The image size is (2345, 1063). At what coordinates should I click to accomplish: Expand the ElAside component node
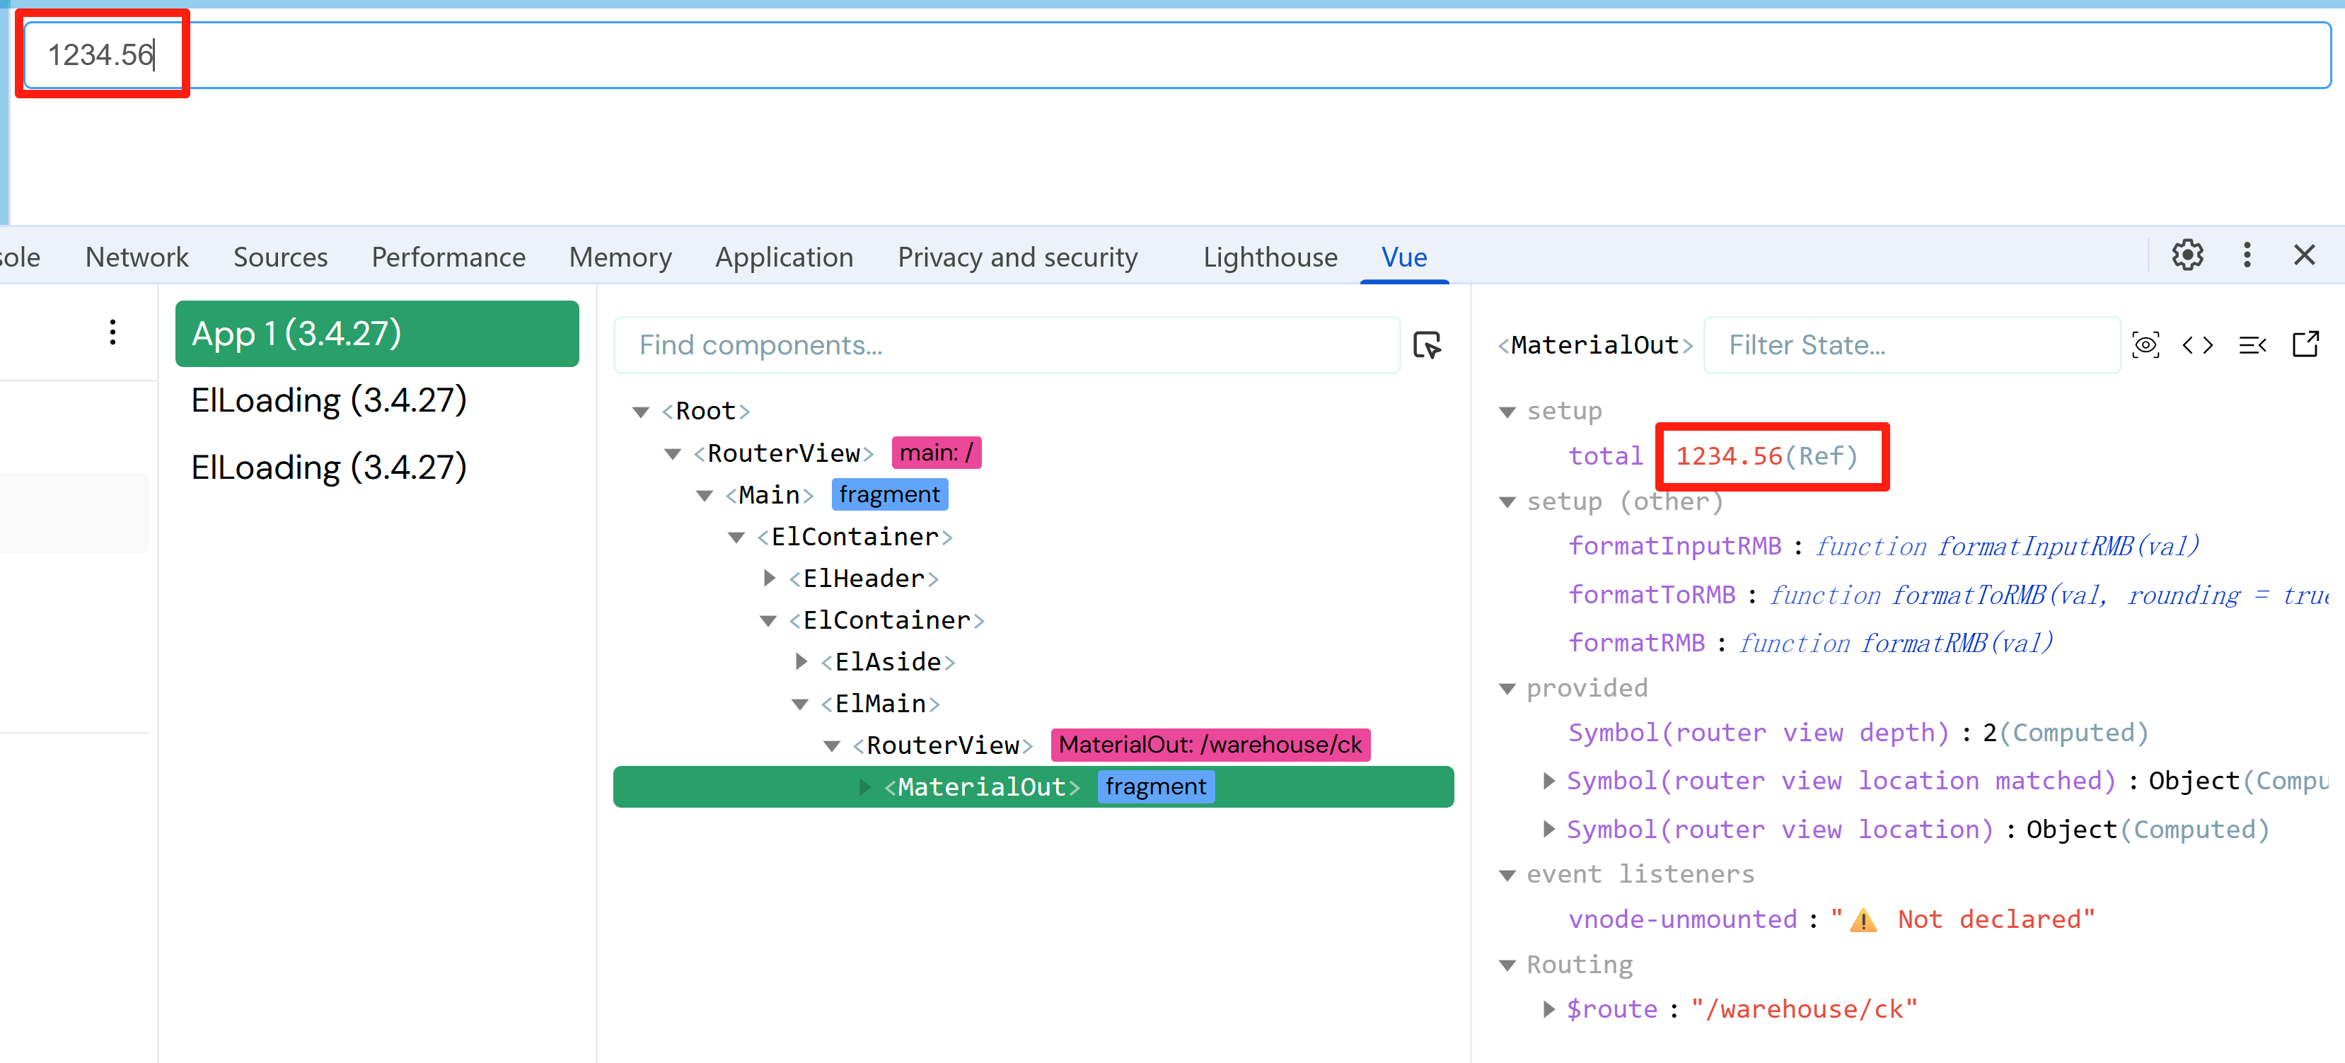[801, 662]
